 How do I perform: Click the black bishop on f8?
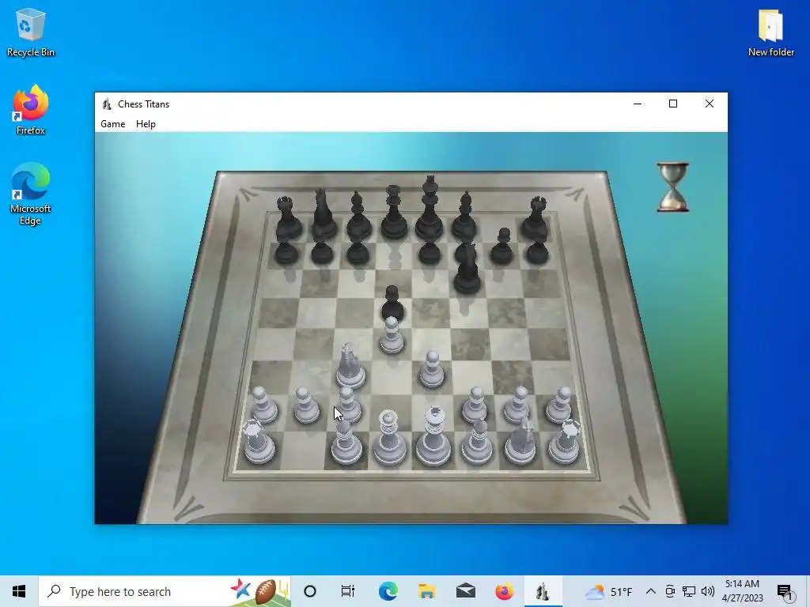pyautogui.click(x=465, y=217)
